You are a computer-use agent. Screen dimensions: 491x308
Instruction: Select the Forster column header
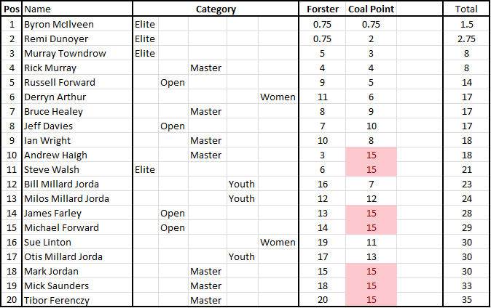click(323, 9)
